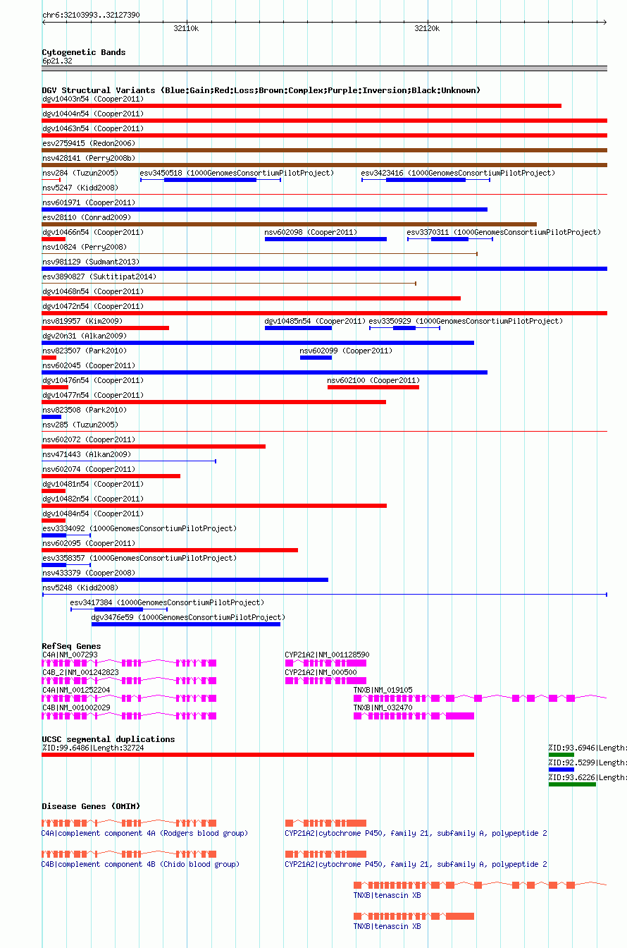Click C4A complement component 4A (Rodgers) link
The width and height of the screenshot is (627, 948).
145,833
